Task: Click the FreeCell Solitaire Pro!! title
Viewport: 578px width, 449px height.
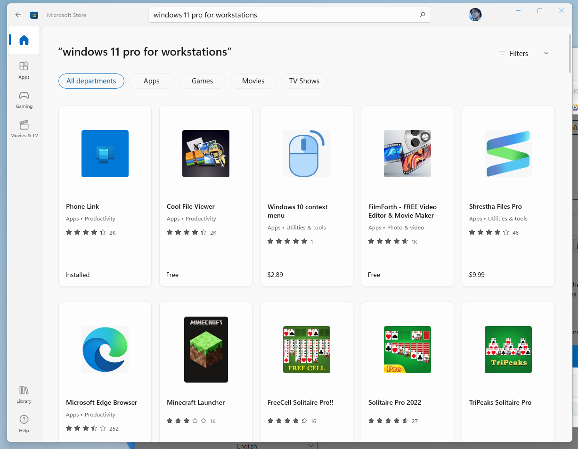Action: coord(301,402)
